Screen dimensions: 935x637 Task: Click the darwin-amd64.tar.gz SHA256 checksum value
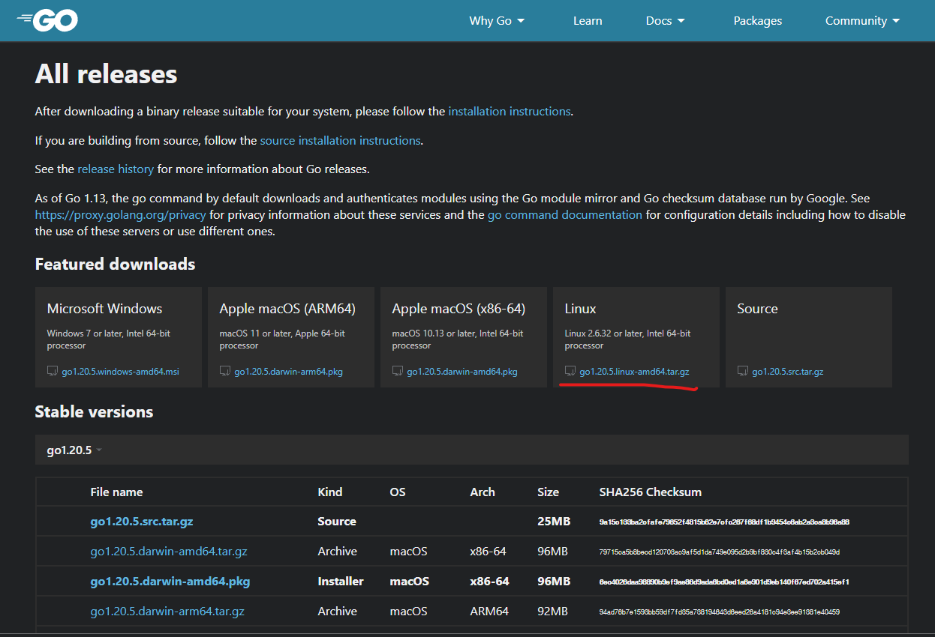[x=719, y=552]
